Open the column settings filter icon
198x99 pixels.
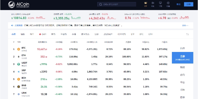(x=188, y=34)
